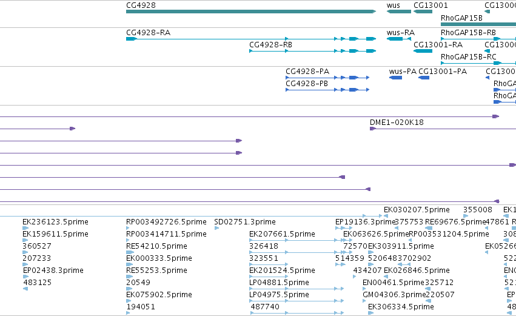Select the 20549 EST label
Image resolution: width=516 pixels, height=316 pixels.
click(138, 283)
